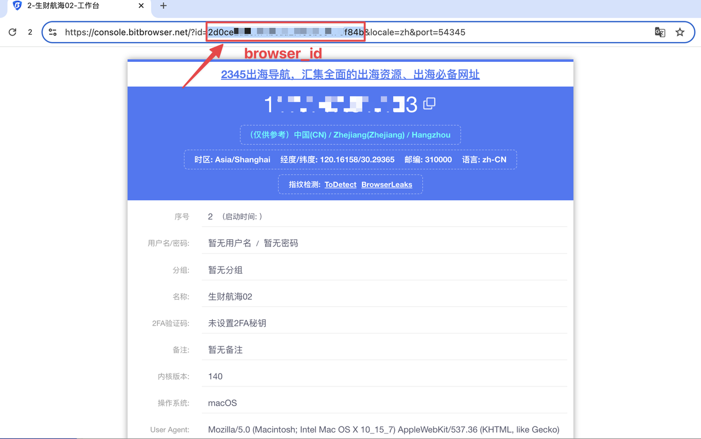Click the 未设置2FA秘钥 value
701x439 pixels.
click(x=237, y=323)
